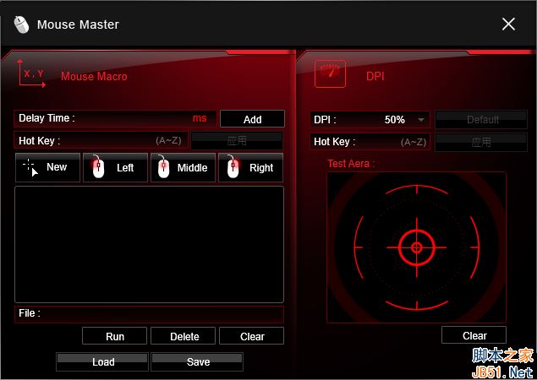
Task: Click the DPI gauge icon
Action: [330, 73]
